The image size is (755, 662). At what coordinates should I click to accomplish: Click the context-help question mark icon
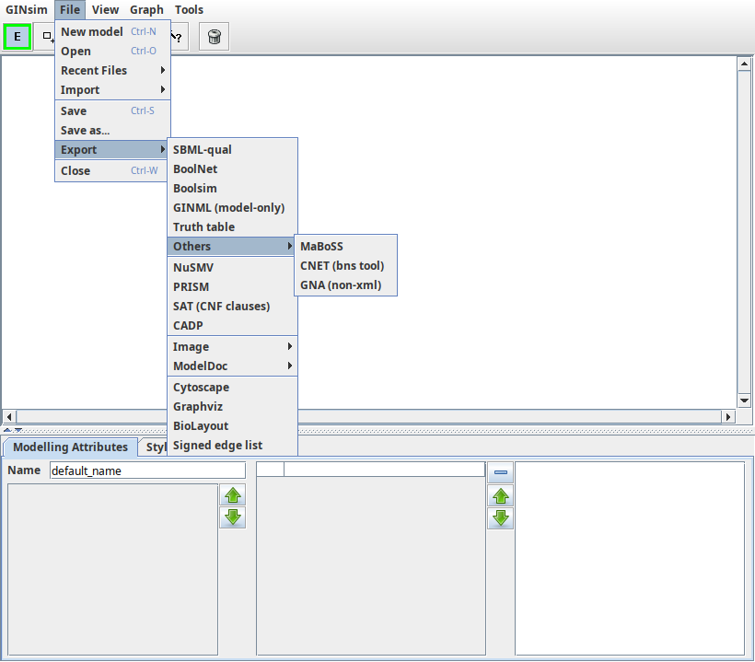coord(176,36)
